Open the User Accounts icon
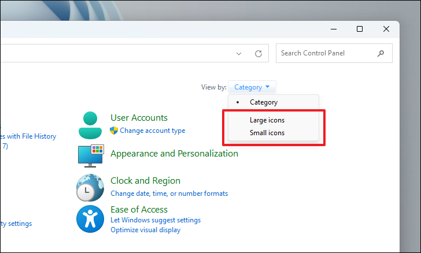Image resolution: width=421 pixels, height=253 pixels. tap(90, 125)
